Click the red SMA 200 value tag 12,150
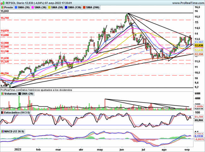This screenshot has height=152, width=205. point(199,54)
